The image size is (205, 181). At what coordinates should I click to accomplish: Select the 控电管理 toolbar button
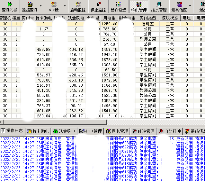(x=139, y=7)
